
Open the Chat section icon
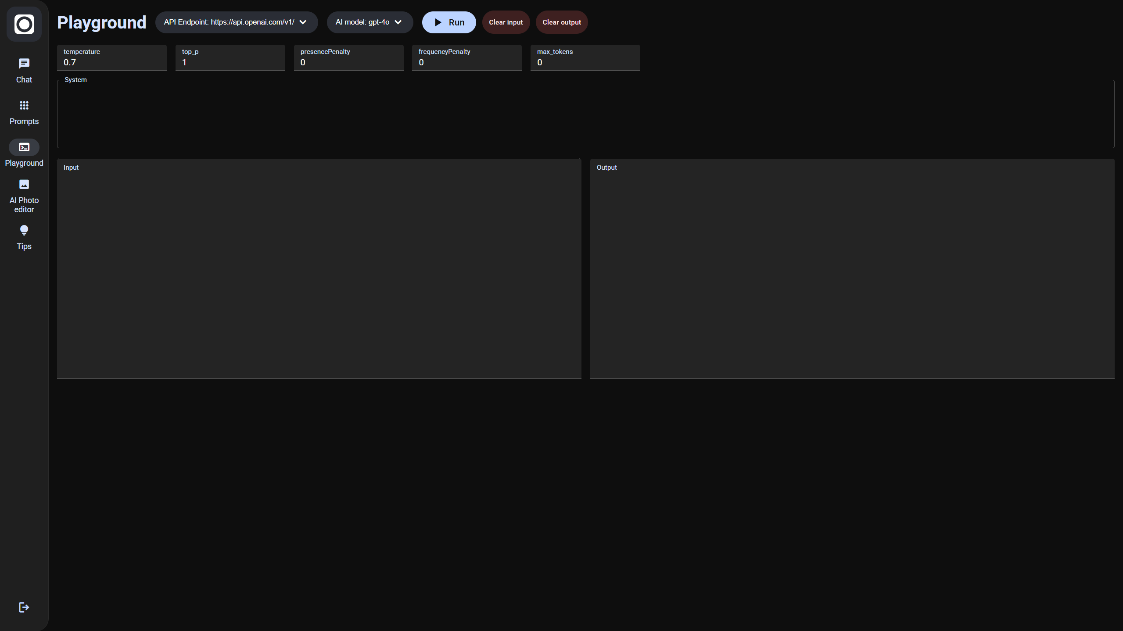click(x=24, y=64)
